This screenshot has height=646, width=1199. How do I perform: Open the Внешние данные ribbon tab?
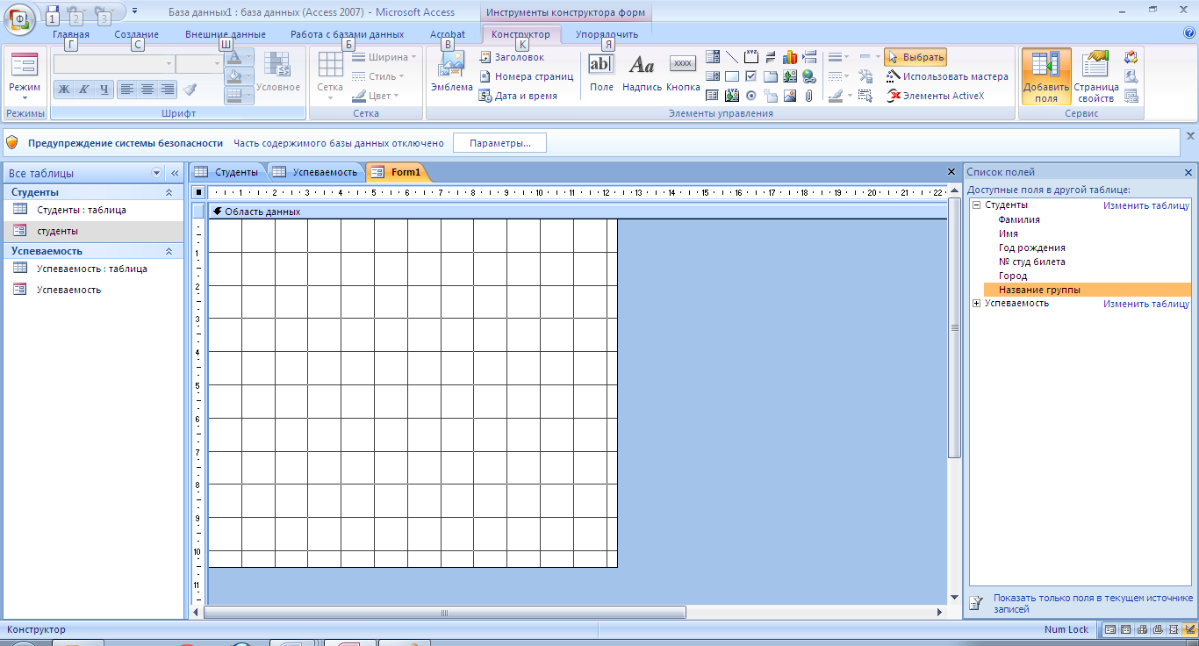point(226,34)
